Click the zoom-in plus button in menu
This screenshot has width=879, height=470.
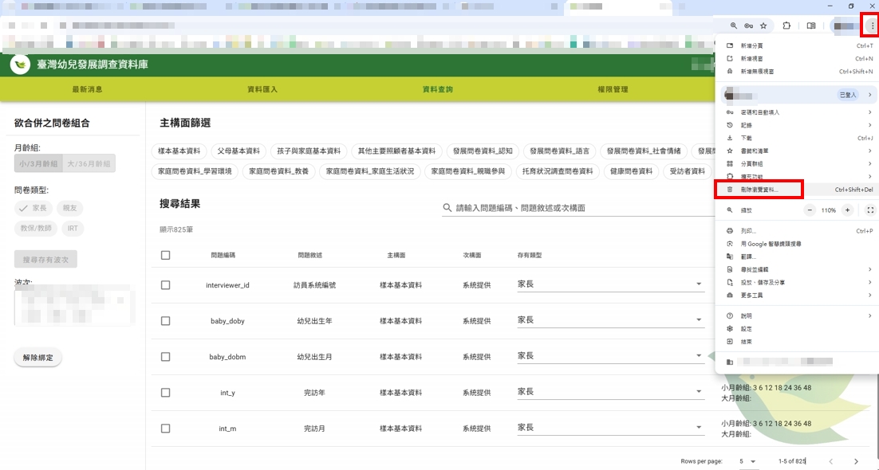point(847,210)
